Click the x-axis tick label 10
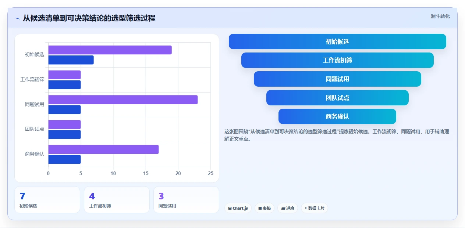This screenshot has width=465, height=228. click(113, 173)
